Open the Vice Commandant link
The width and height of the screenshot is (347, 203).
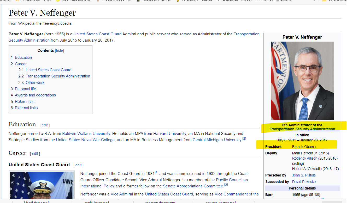(237, 194)
